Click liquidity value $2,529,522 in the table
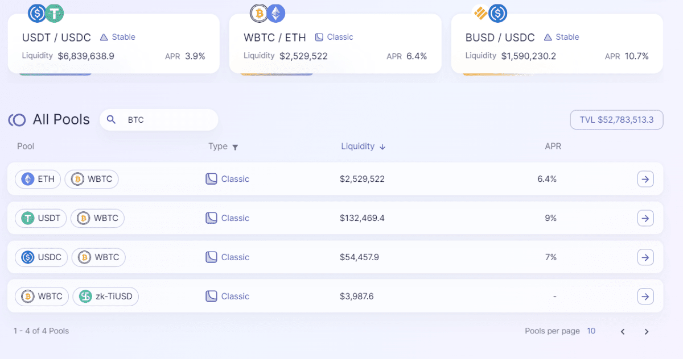The image size is (683, 359). (362, 179)
